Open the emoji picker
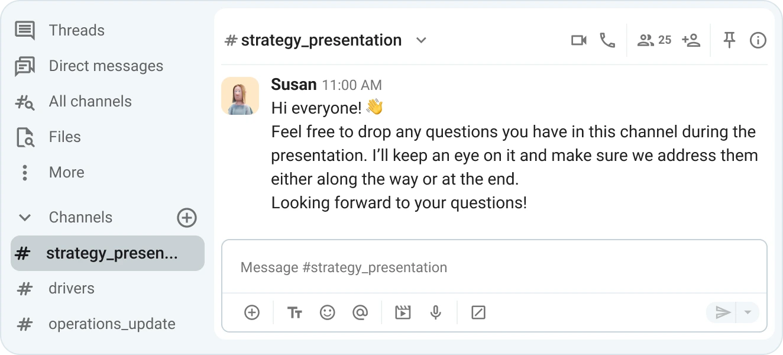Screen dimensions: 783x355 tap(327, 312)
